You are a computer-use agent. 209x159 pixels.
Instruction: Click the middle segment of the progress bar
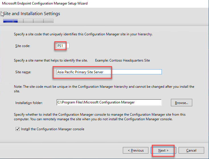(28, 21)
